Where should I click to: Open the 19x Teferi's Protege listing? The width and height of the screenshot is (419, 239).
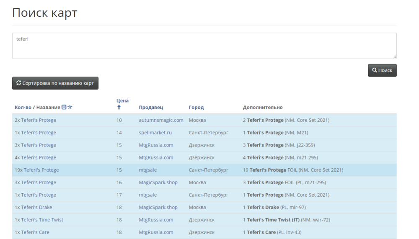pyautogui.click(x=37, y=170)
